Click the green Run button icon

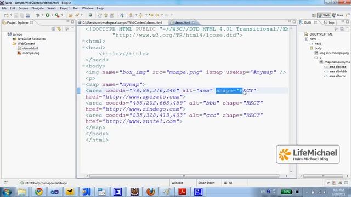pyautogui.click(x=48, y=15)
